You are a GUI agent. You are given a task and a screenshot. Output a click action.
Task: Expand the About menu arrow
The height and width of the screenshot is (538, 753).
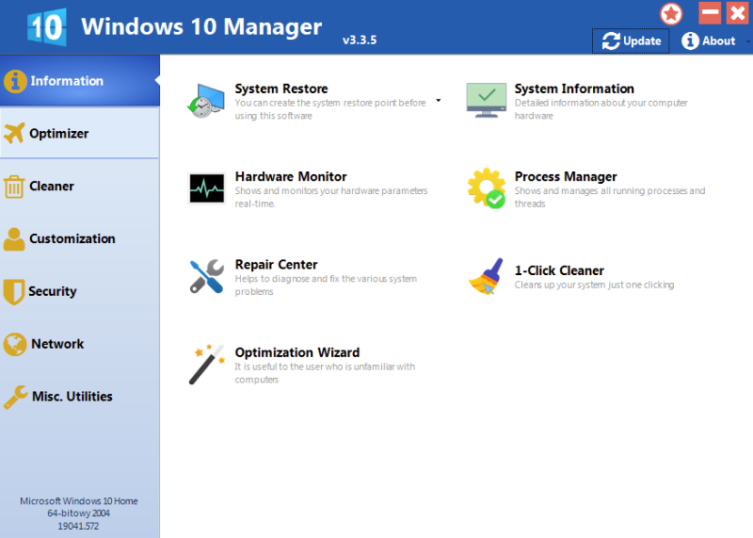[748, 41]
